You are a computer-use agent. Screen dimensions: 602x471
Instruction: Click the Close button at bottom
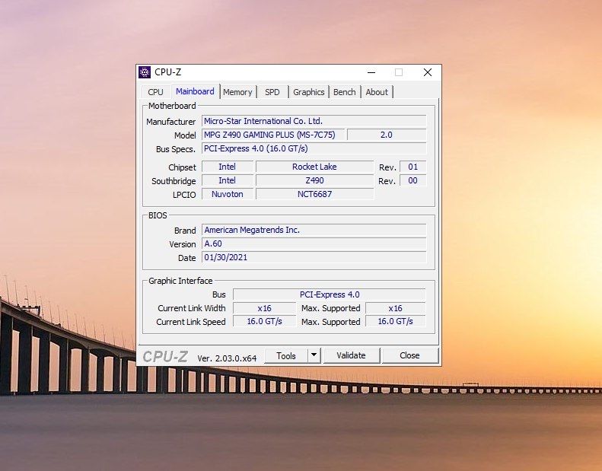409,355
